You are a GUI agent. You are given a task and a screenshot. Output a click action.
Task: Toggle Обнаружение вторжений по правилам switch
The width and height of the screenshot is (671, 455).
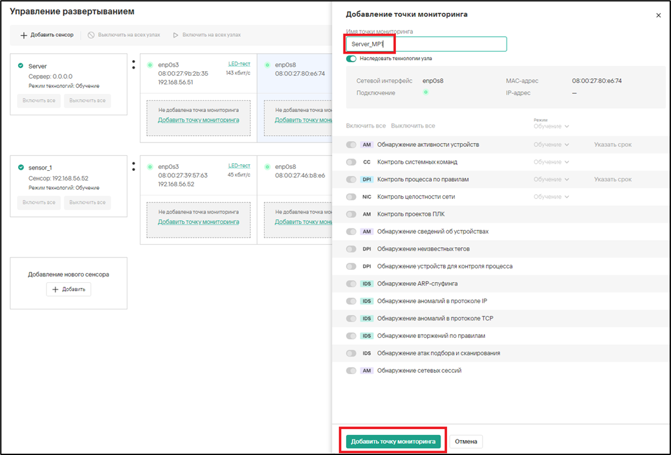click(351, 336)
